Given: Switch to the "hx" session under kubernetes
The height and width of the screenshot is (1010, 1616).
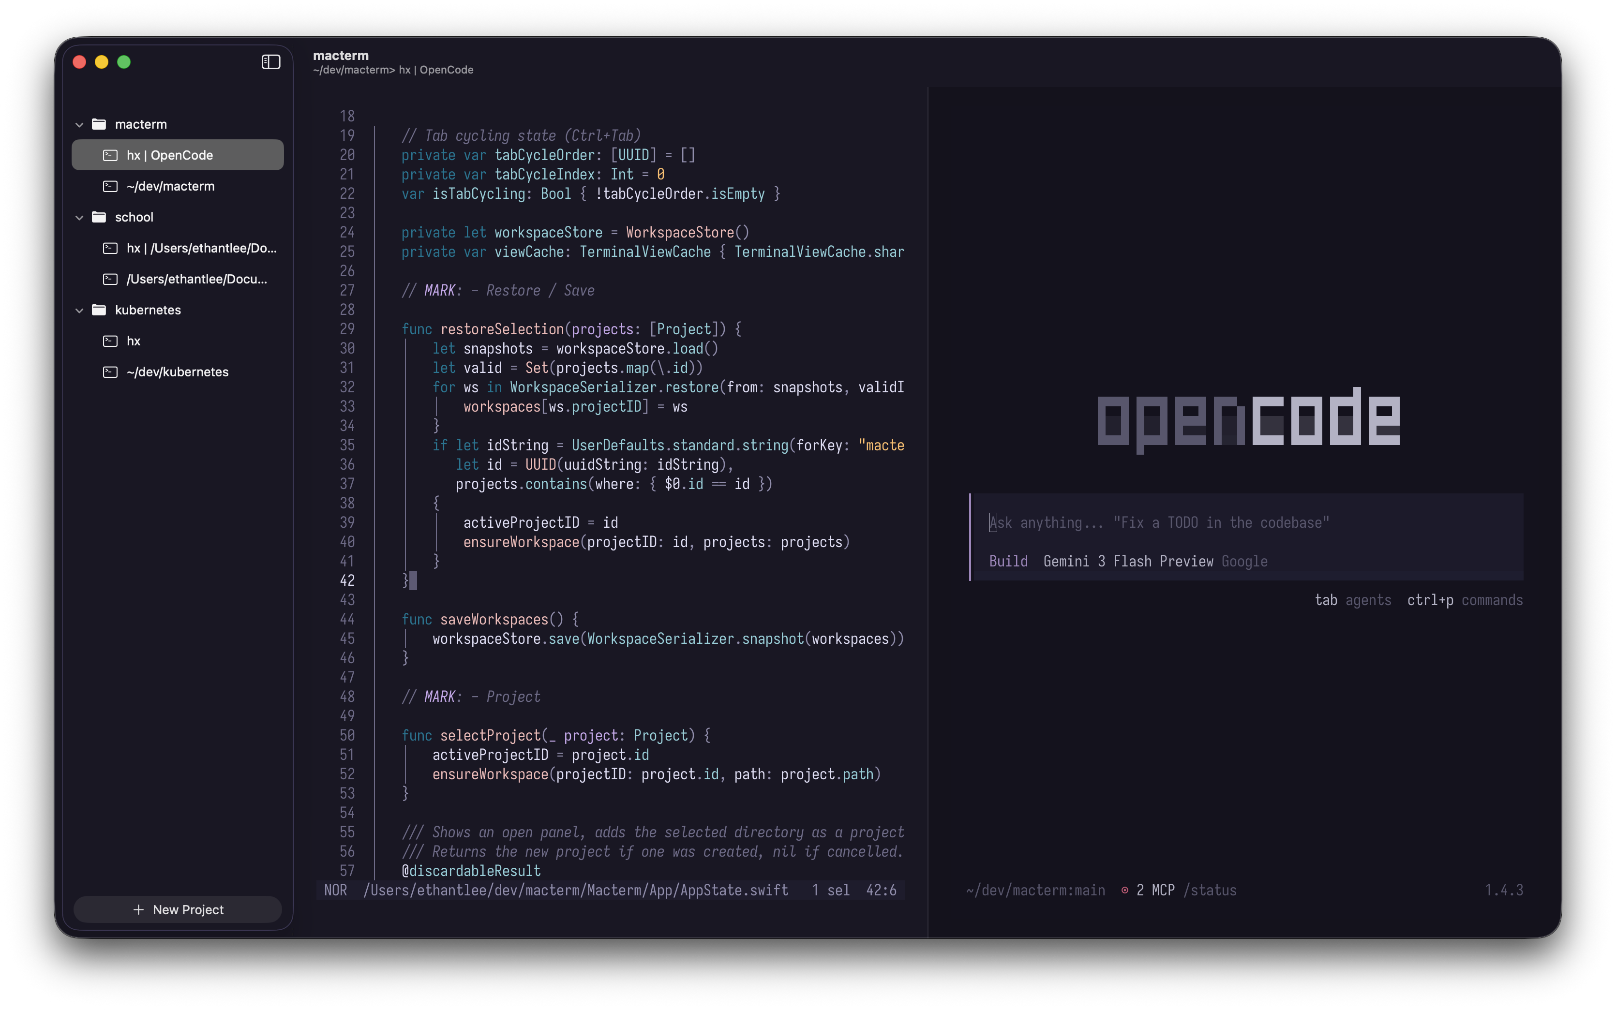Looking at the screenshot, I should tap(133, 341).
